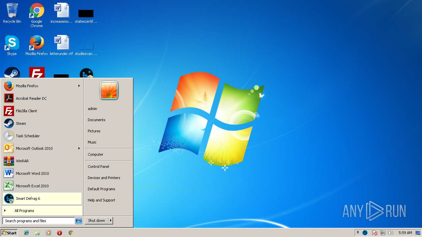This screenshot has height=237, width=422.
Task: Click the Show desktop button at taskbar end
Action: [418, 233]
